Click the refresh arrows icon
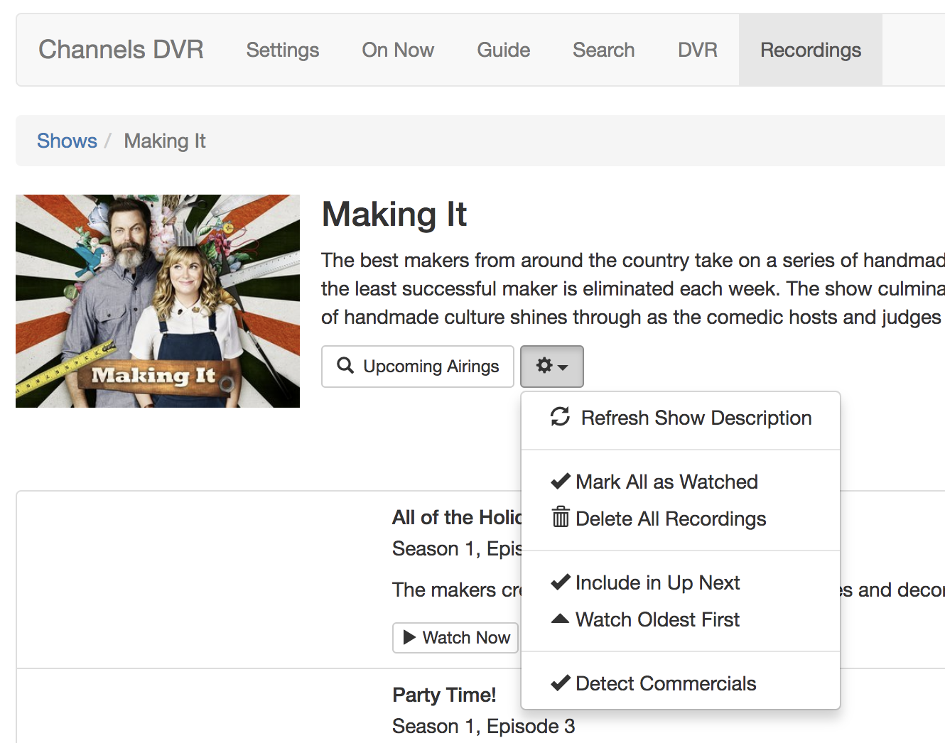This screenshot has height=743, width=945. pyautogui.click(x=560, y=417)
